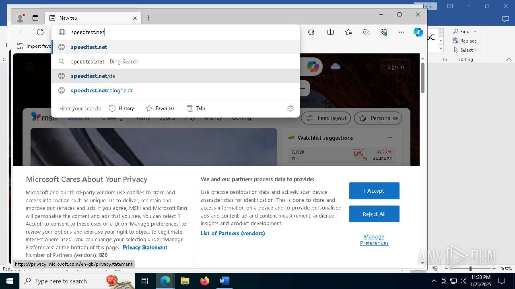Image resolution: width=515 pixels, height=289 pixels.
Task: Open the Copilot sidebar icon
Action: (418, 32)
